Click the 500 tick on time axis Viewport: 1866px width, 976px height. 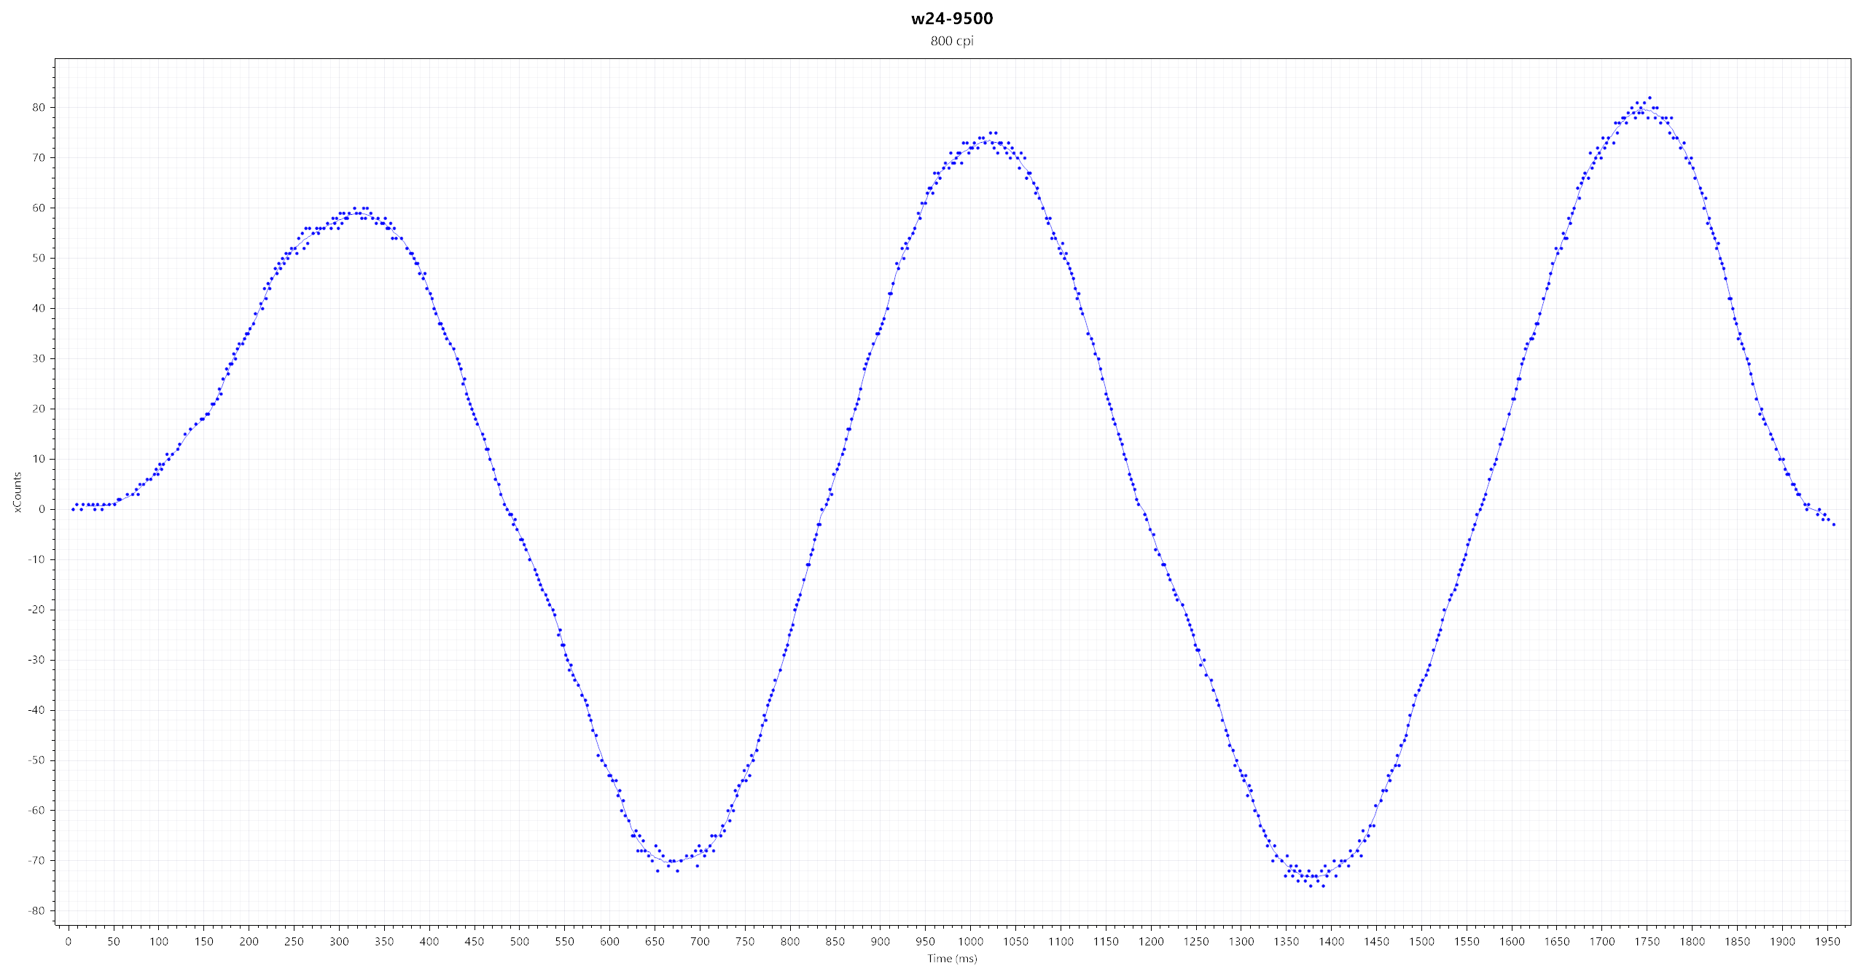[x=519, y=941]
